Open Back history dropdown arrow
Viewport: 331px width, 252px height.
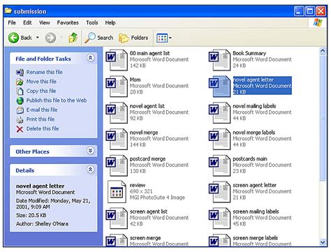pos(38,38)
